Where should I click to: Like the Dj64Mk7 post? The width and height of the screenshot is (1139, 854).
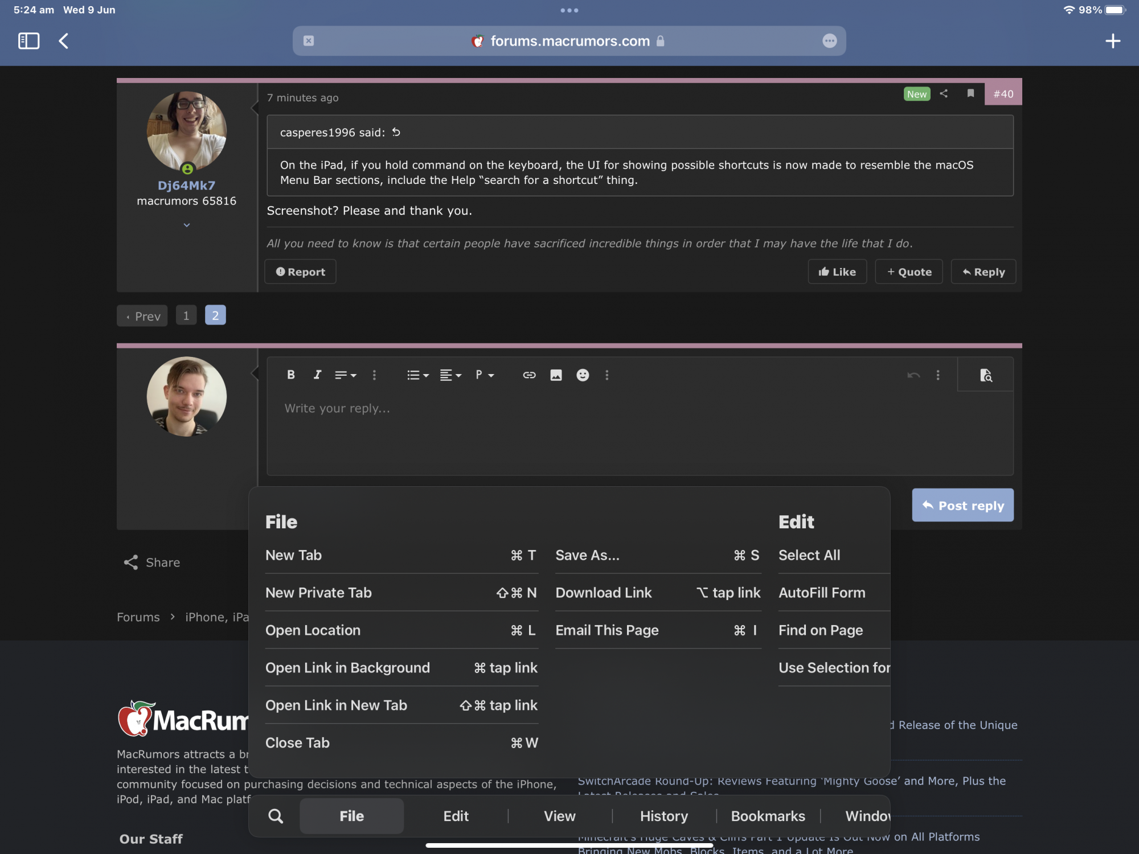pyautogui.click(x=837, y=272)
